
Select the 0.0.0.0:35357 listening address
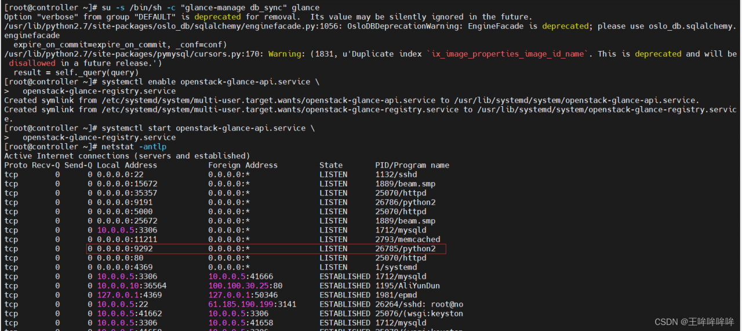coord(127,193)
